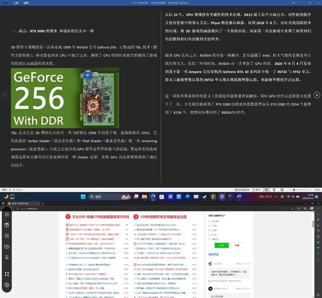Close the browser tab
The image size is (322, 298).
(38, 204)
